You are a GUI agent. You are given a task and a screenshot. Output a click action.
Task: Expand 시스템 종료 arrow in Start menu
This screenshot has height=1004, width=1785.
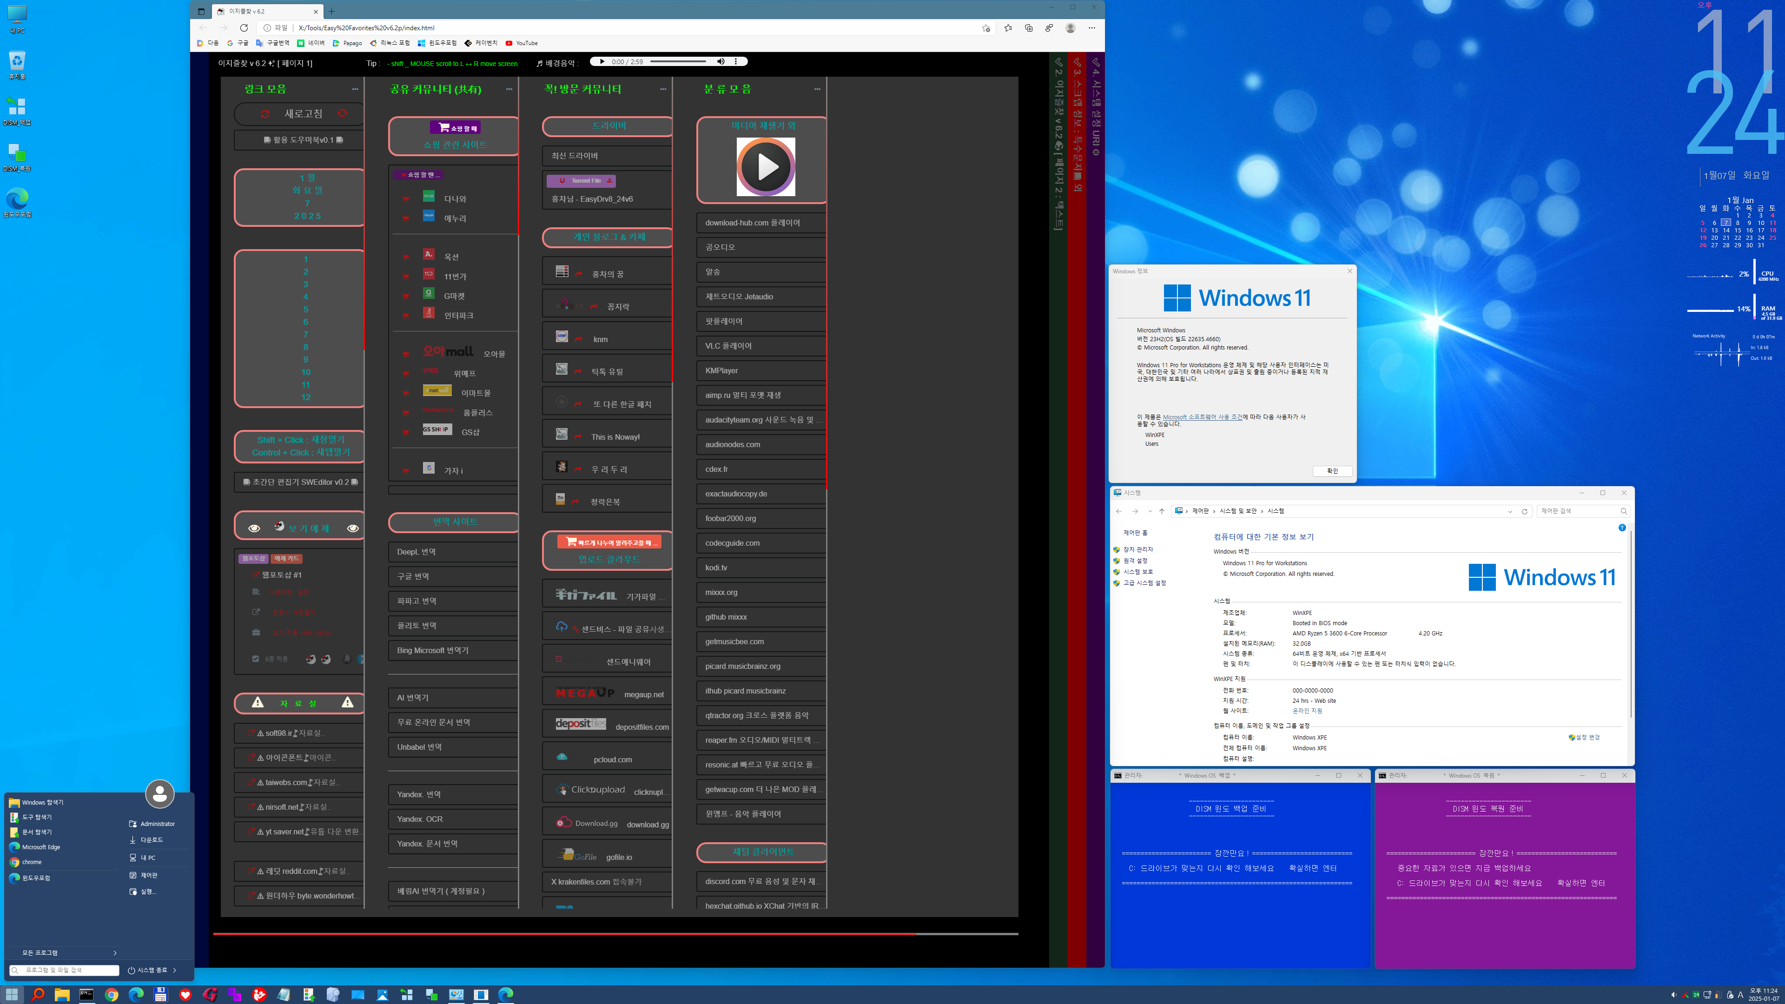coord(175,970)
